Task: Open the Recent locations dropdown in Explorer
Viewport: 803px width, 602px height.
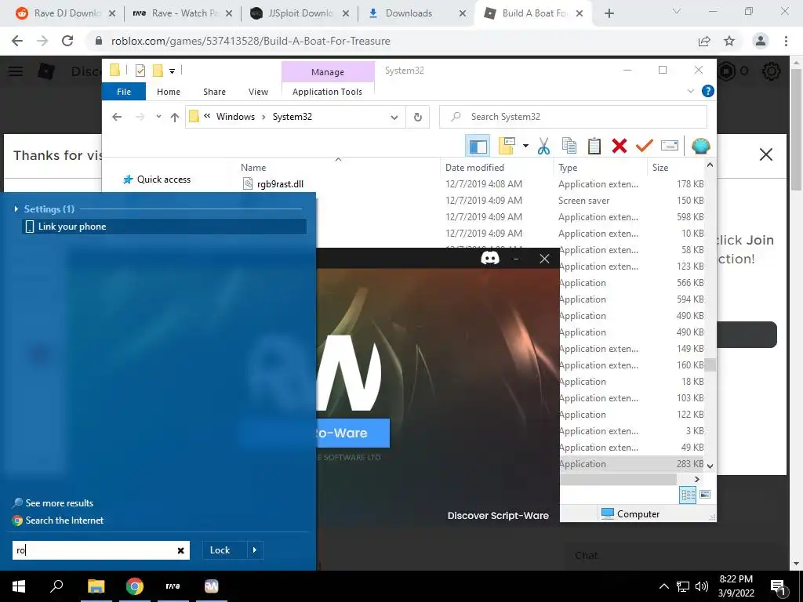Action: click(x=158, y=117)
